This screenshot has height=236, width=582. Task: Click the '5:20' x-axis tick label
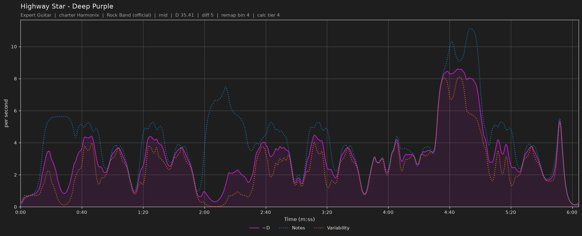[x=511, y=212]
